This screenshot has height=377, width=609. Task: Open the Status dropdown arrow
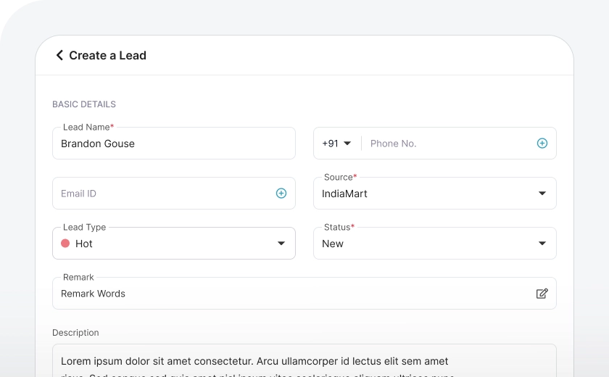tap(542, 244)
